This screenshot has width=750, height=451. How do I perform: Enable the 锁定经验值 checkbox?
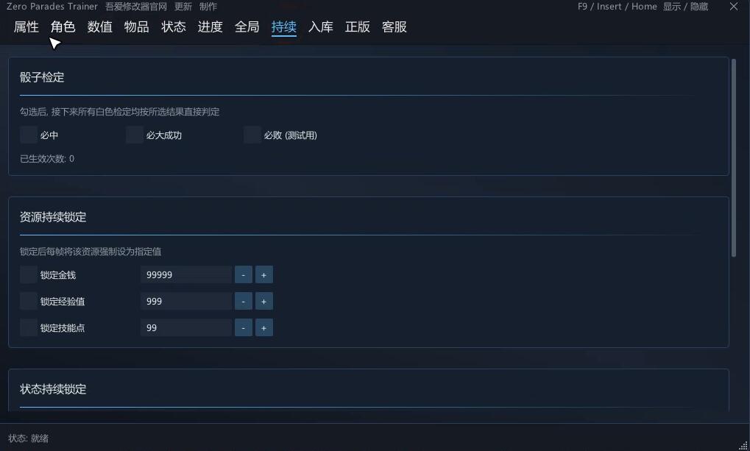point(29,302)
